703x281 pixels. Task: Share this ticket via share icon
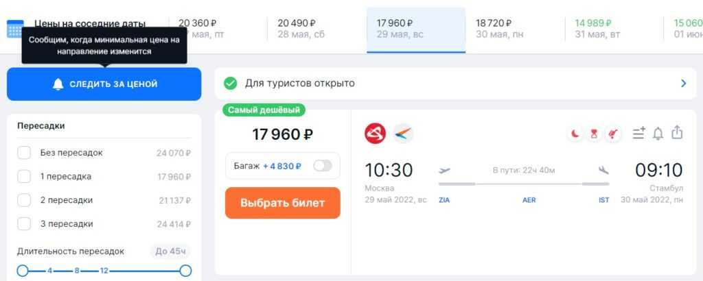tap(678, 133)
